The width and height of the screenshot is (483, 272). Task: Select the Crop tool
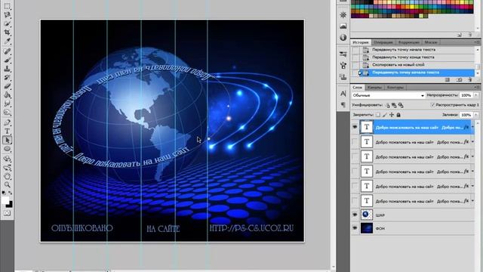tap(7, 32)
